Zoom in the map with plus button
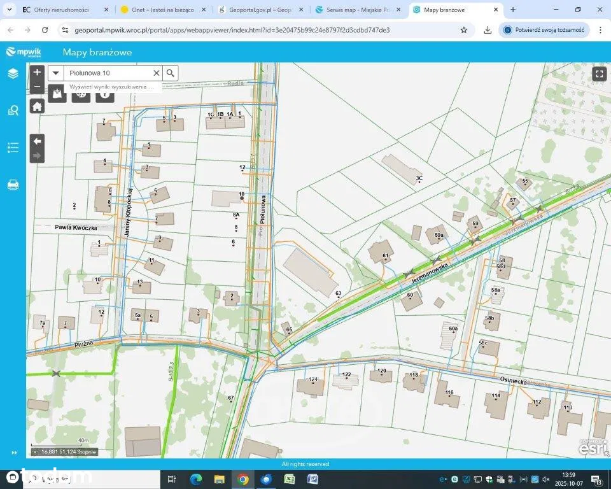The height and width of the screenshot is (489, 611). pyautogui.click(x=37, y=73)
